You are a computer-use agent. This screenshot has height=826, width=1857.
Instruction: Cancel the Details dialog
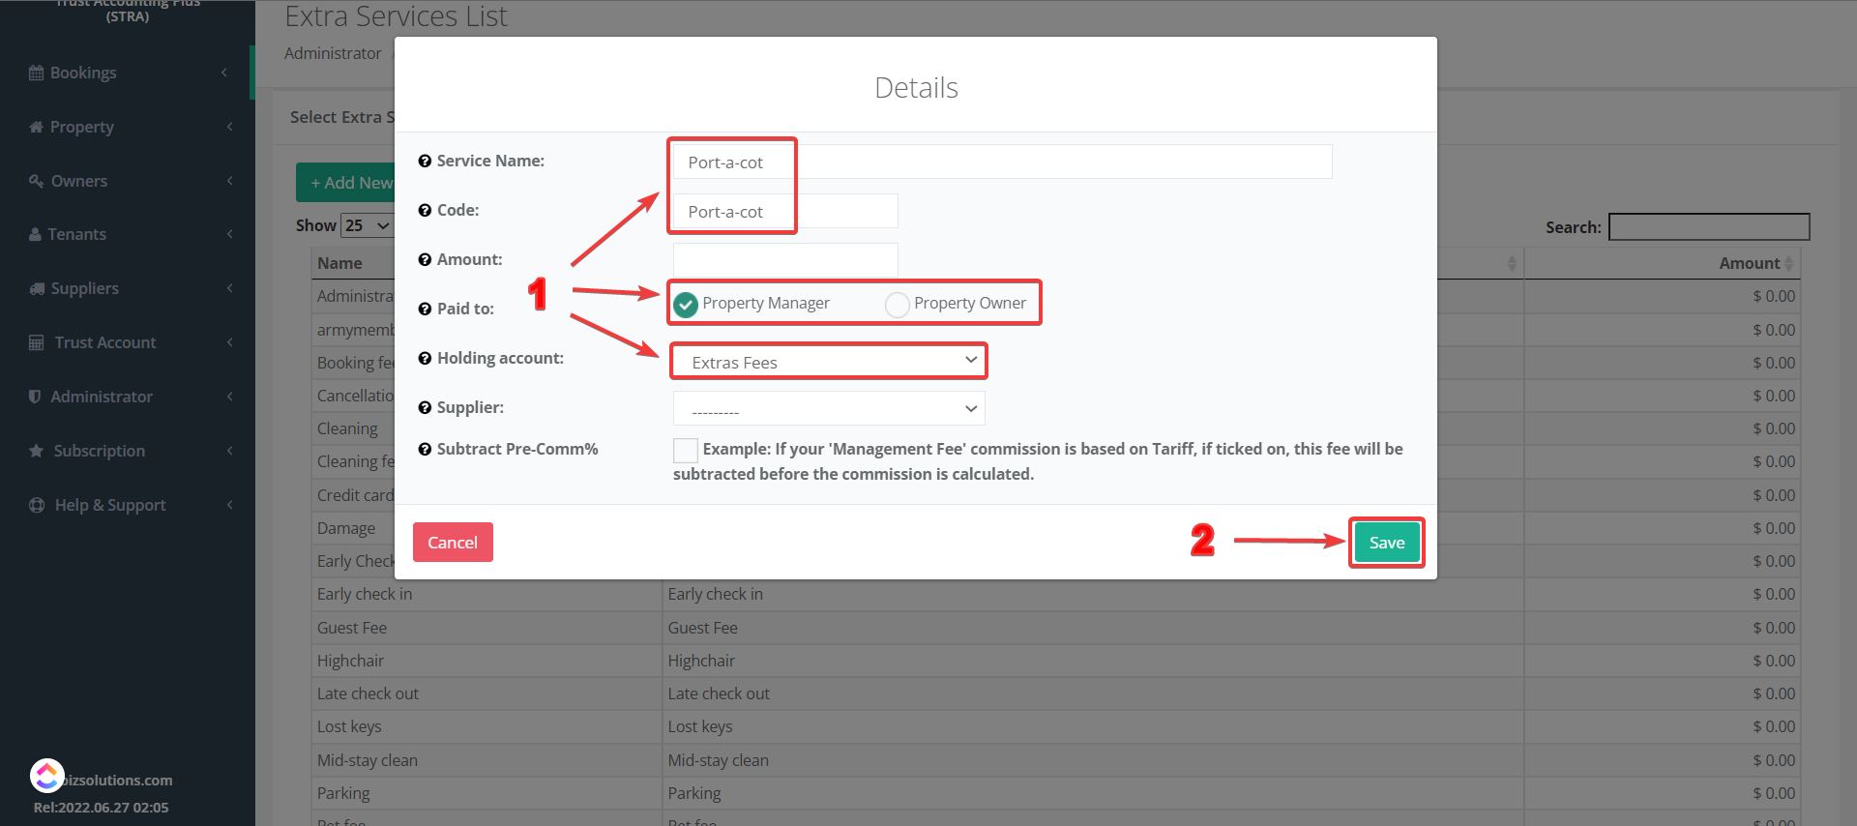pos(453,543)
